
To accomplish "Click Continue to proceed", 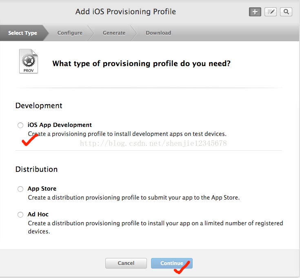I will (171, 263).
